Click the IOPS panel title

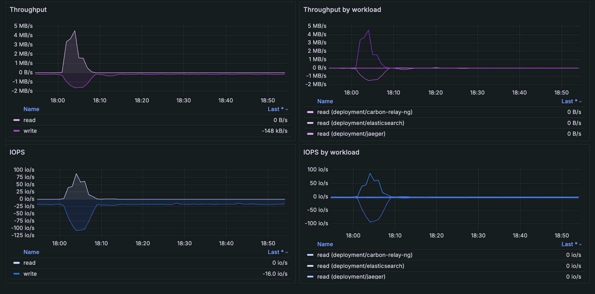[17, 152]
